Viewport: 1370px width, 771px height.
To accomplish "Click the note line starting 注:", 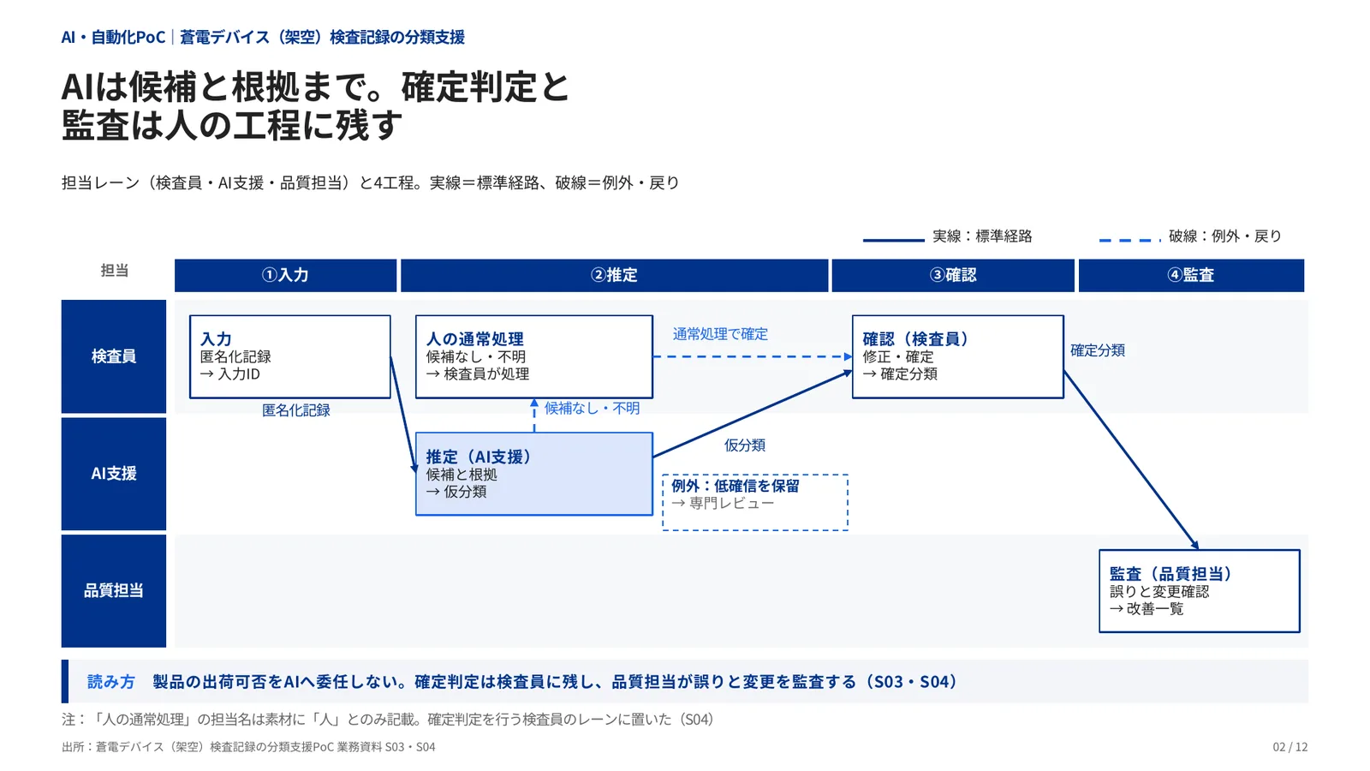I will click(388, 720).
